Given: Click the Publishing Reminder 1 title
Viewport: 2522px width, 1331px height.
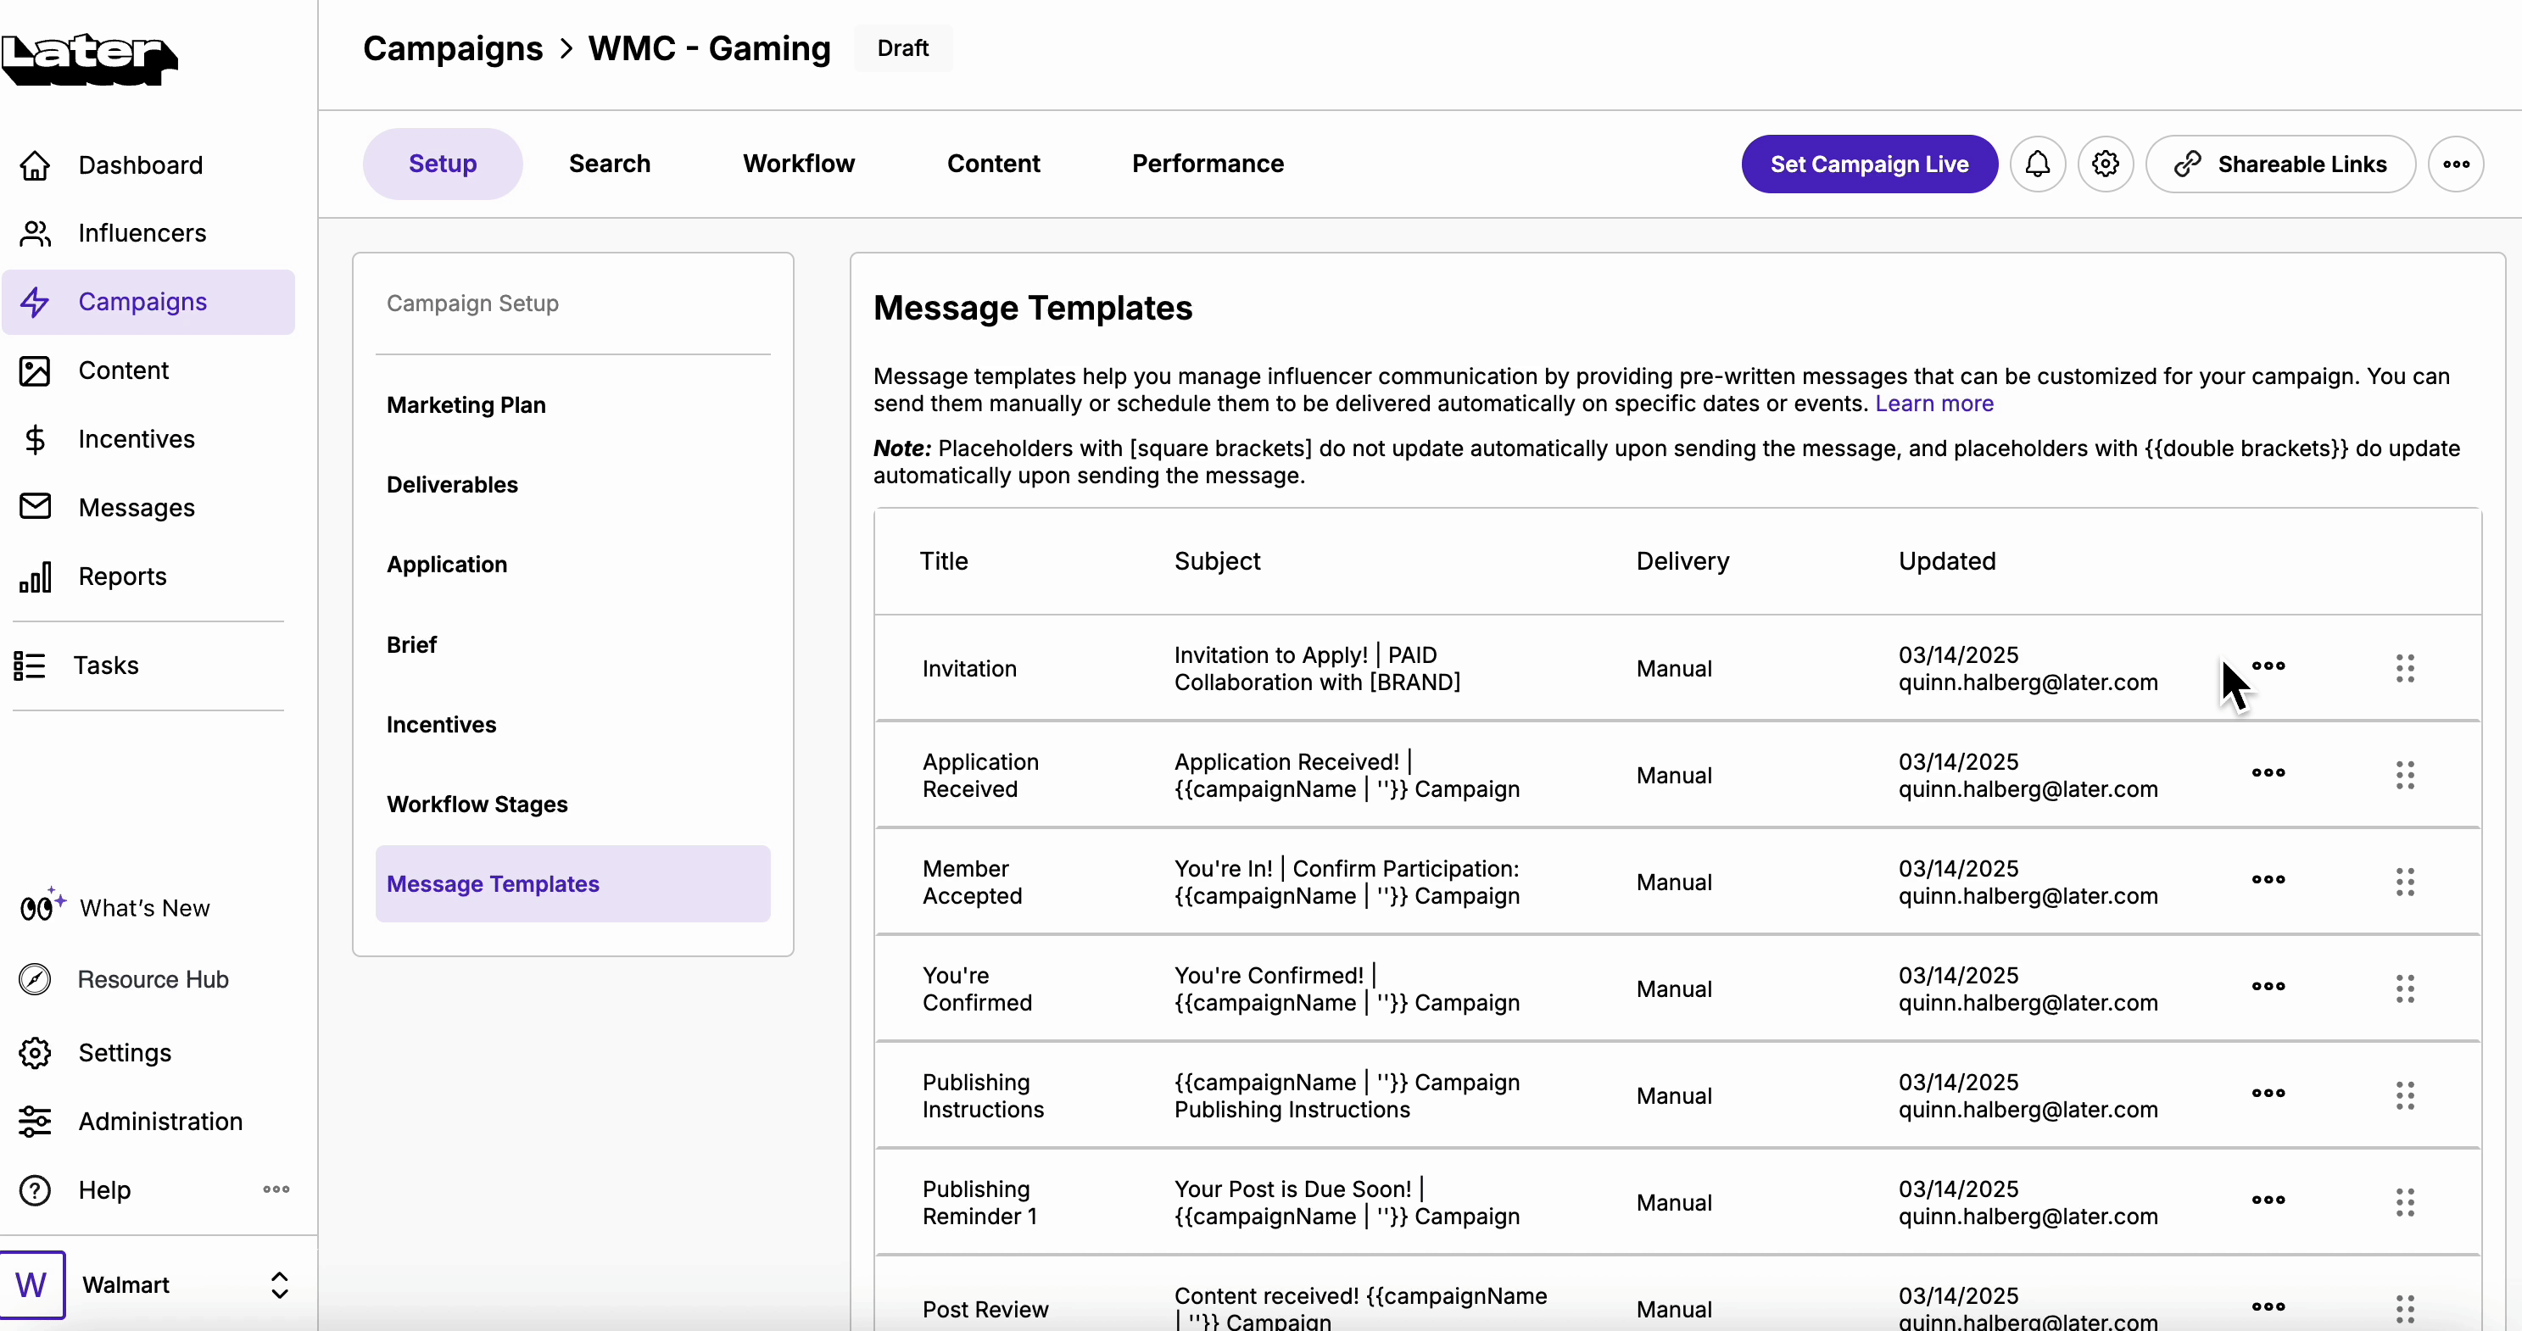Looking at the screenshot, I should click(x=979, y=1204).
